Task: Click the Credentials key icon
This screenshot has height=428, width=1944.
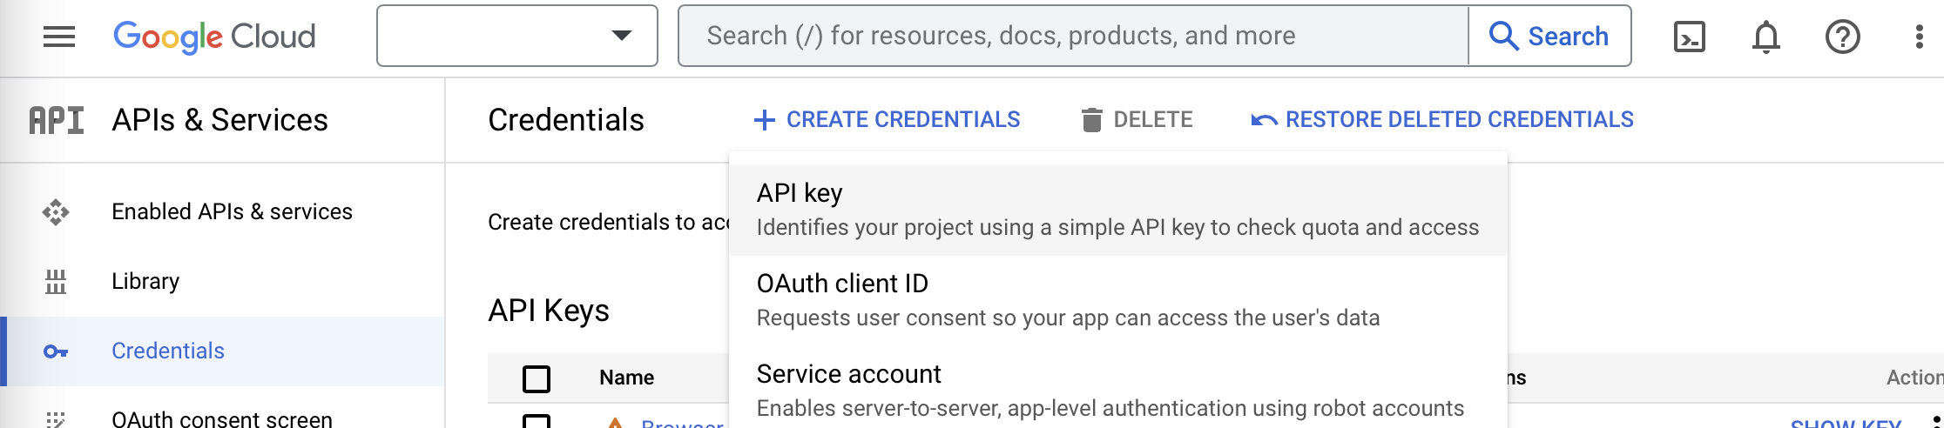Action: [x=56, y=351]
